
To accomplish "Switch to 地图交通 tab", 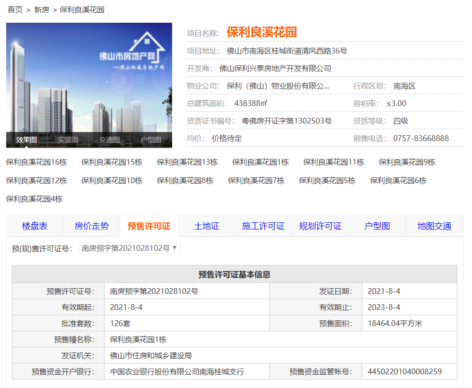I will pos(434,226).
